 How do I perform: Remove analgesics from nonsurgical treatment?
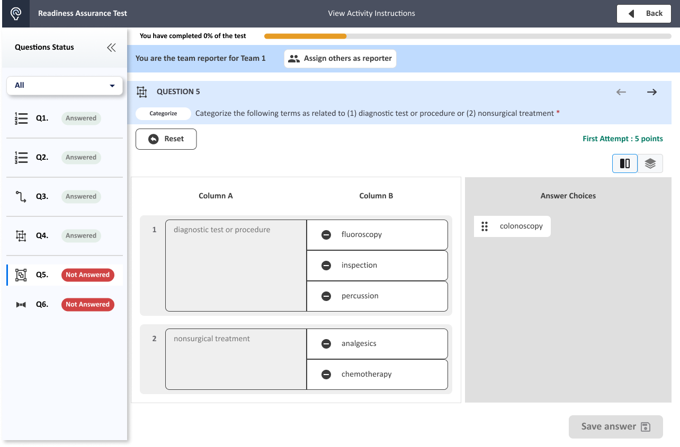(x=326, y=343)
